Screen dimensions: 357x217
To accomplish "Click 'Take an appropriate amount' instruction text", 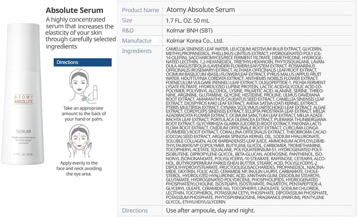I will (84, 114).
